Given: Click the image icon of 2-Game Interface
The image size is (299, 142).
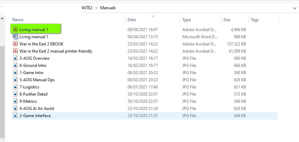Looking at the screenshot, I should pyautogui.click(x=16, y=116).
